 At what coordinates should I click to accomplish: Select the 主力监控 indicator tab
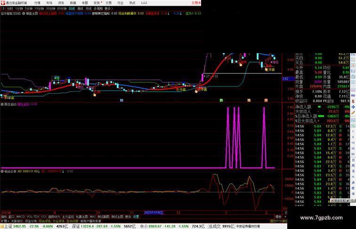[68, 217]
